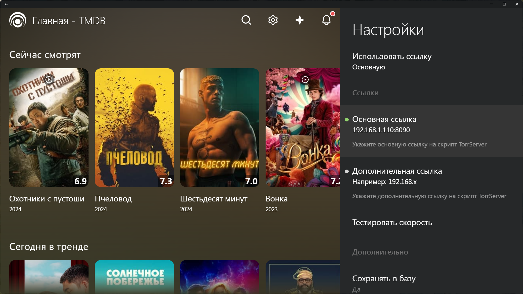Click the Главная - TMDB title

tap(69, 21)
